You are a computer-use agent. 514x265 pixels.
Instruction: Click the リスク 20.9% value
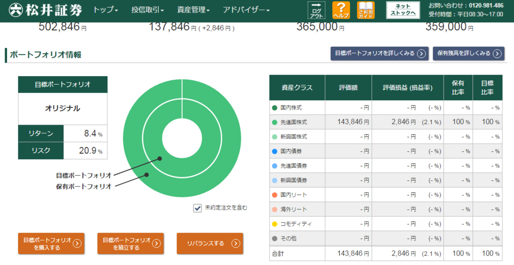point(91,150)
